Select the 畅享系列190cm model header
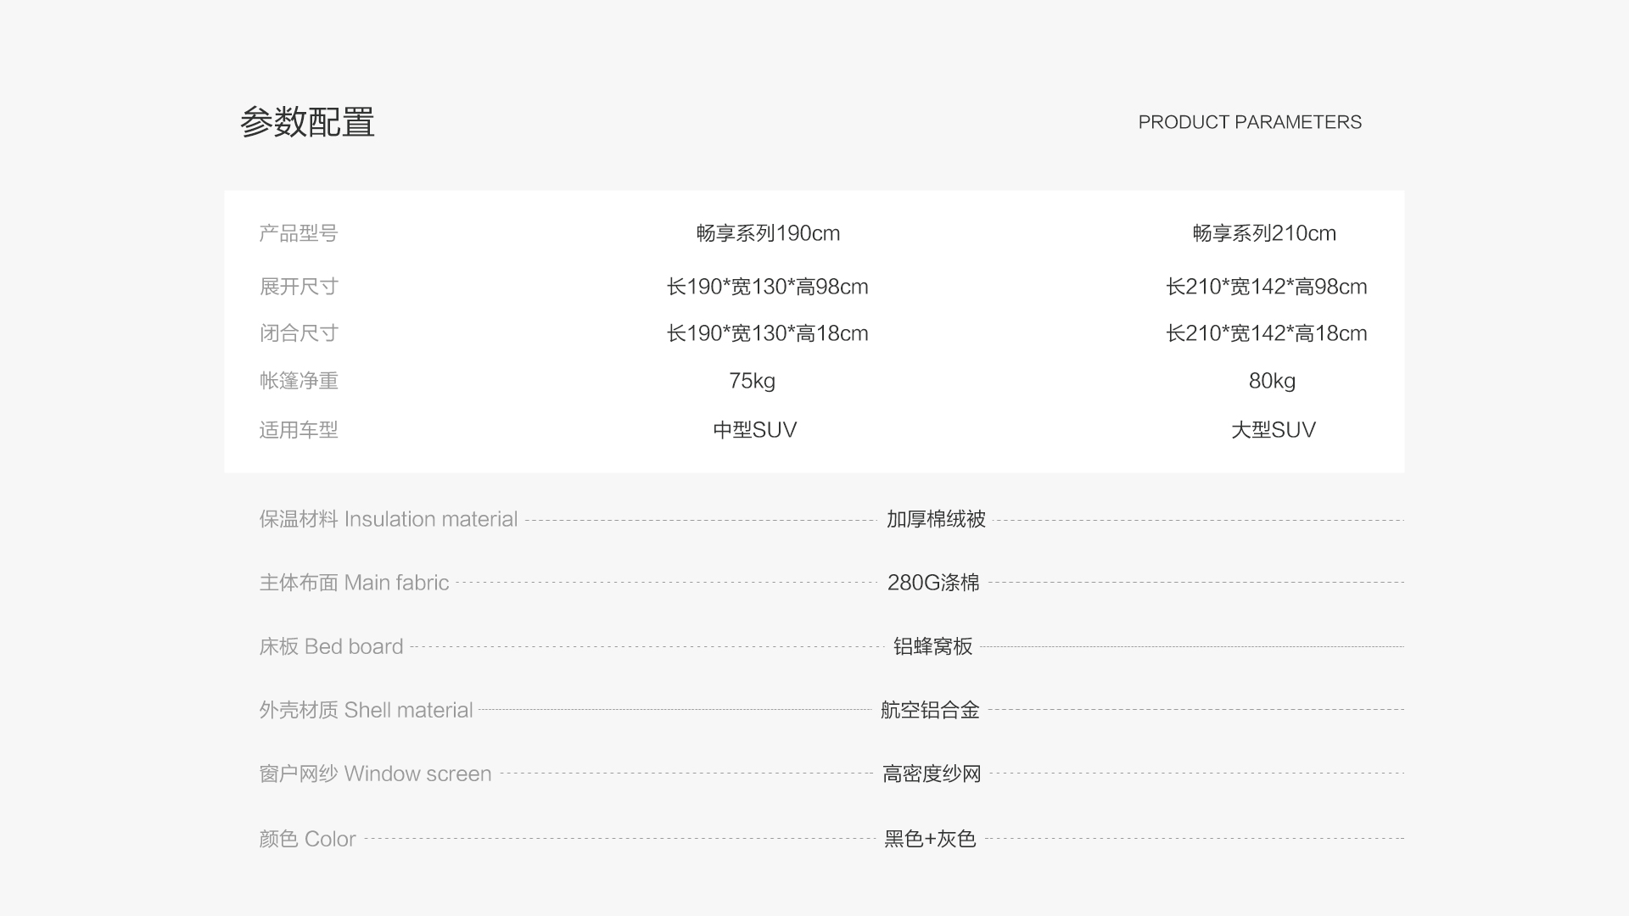Screen dimensions: 1629x916 (x=768, y=233)
